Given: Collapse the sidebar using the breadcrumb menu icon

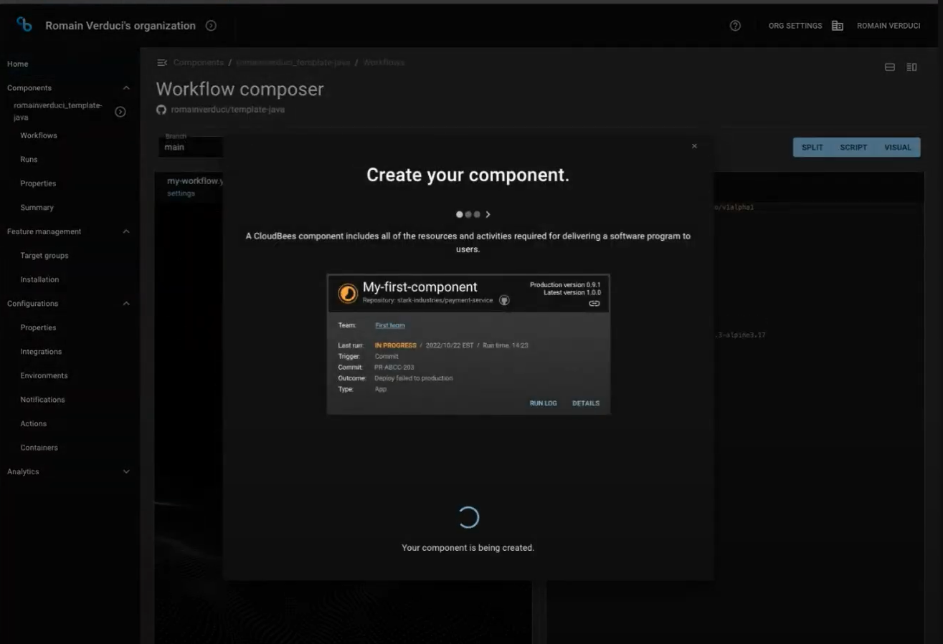Looking at the screenshot, I should [x=162, y=62].
